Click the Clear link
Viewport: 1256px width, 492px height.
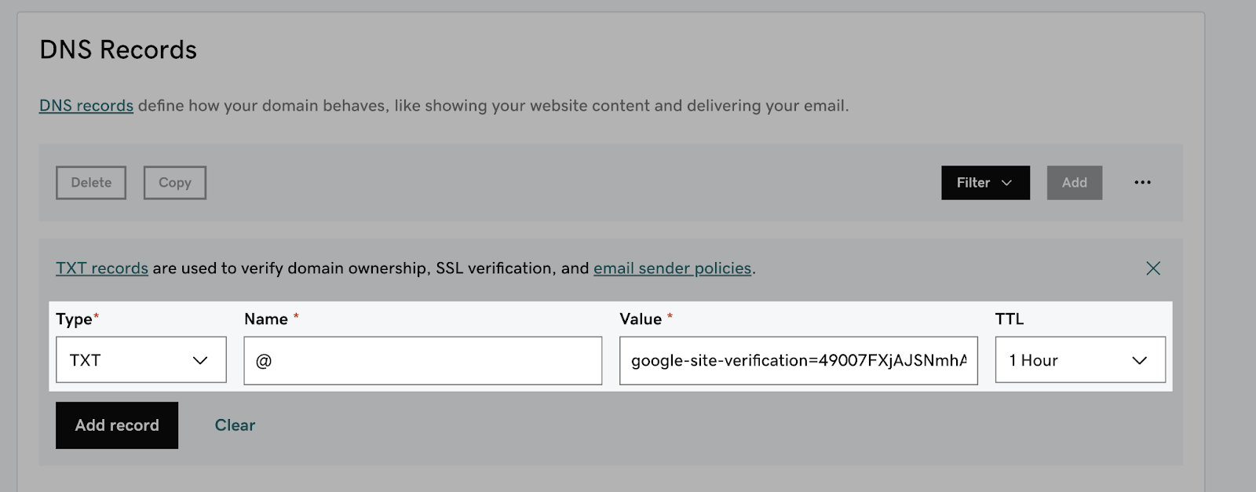click(235, 425)
